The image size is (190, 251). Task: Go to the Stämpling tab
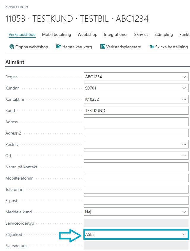[163, 34]
